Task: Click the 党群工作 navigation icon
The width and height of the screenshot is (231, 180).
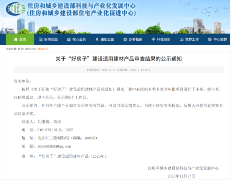Action: 182,40
